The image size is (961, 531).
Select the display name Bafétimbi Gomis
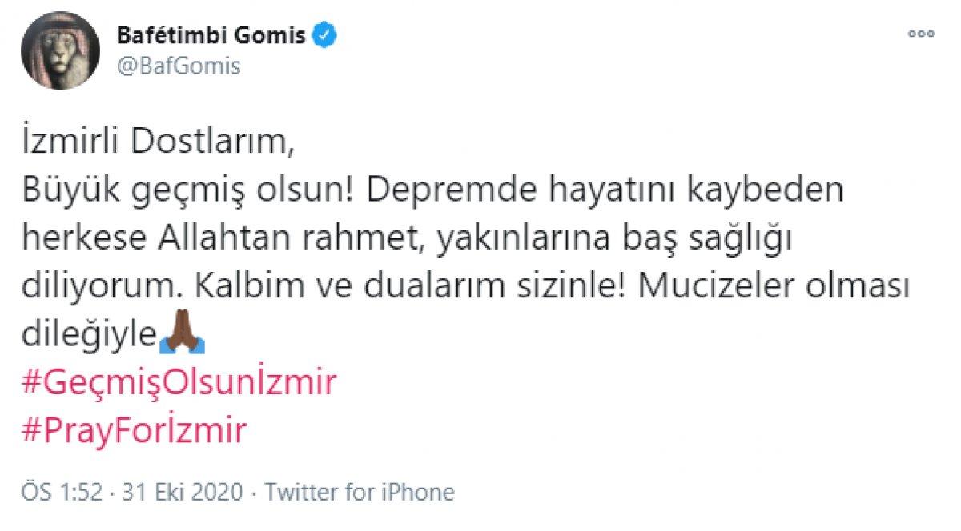(211, 33)
